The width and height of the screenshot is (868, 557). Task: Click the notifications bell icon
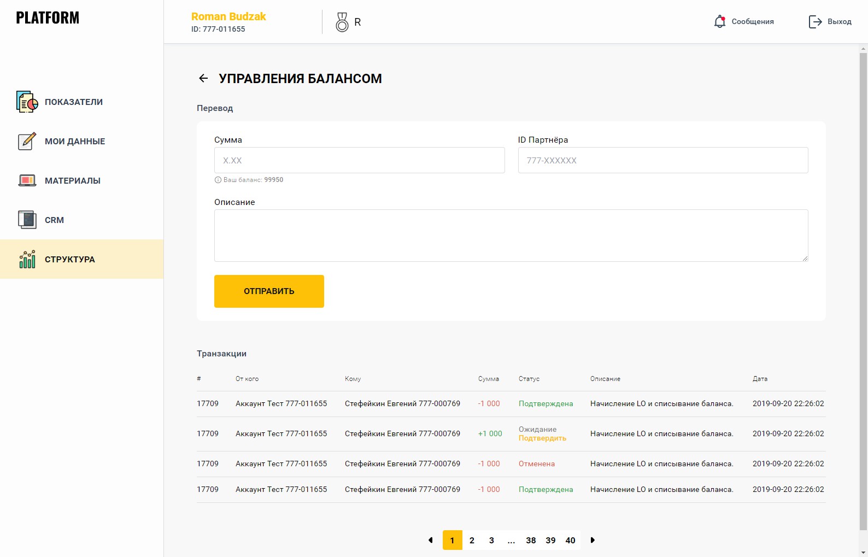tap(720, 21)
